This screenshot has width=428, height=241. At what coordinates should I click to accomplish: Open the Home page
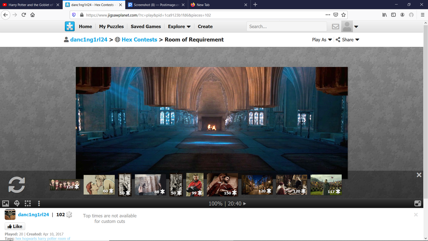[85, 26]
